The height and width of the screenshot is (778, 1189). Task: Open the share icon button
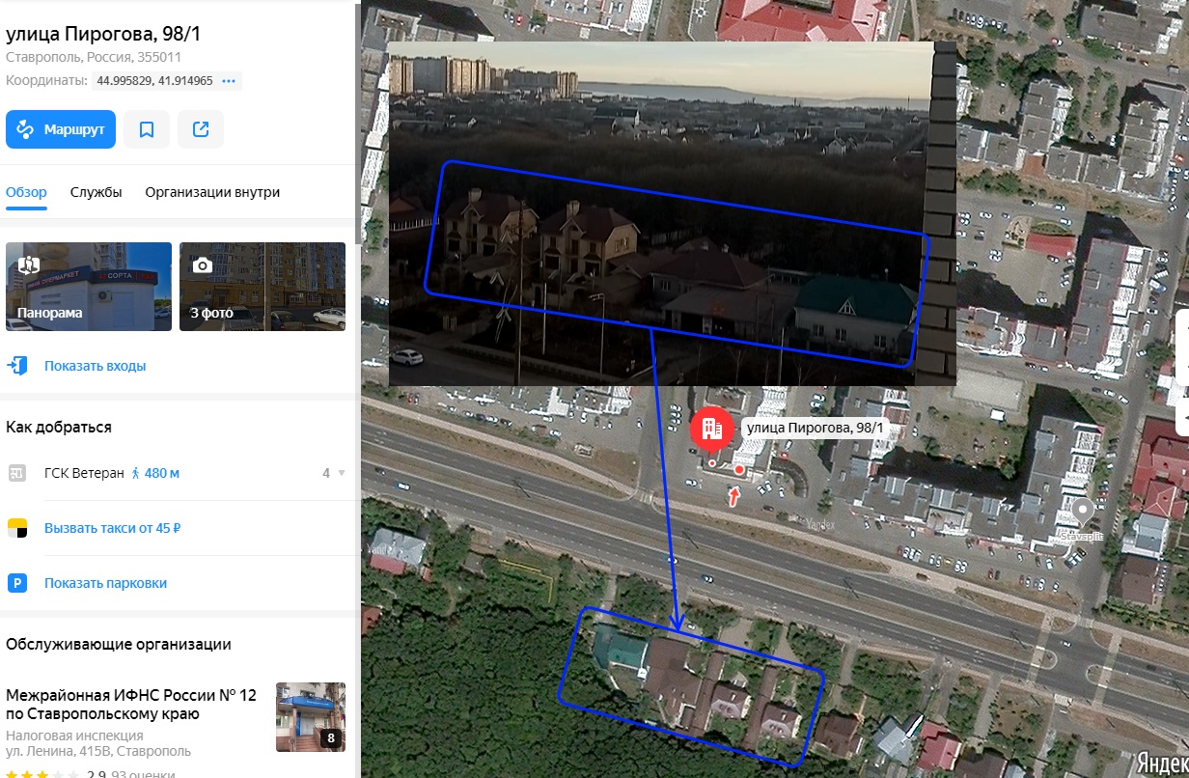(x=201, y=129)
